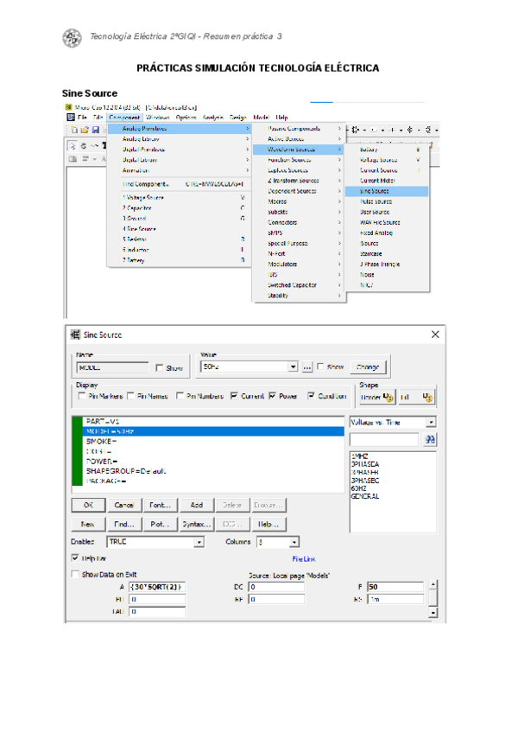This screenshot has height=733, width=518.
Task: Click the Find... button
Action: (x=124, y=525)
